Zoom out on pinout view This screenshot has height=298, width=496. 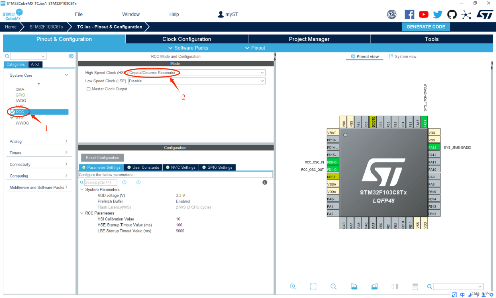click(x=334, y=286)
